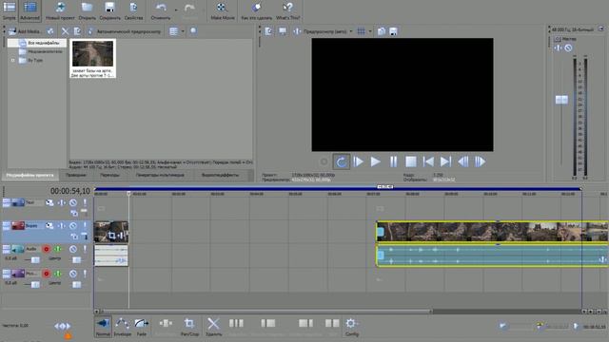
Task: Switch to the Переходы tab
Action: [110, 175]
